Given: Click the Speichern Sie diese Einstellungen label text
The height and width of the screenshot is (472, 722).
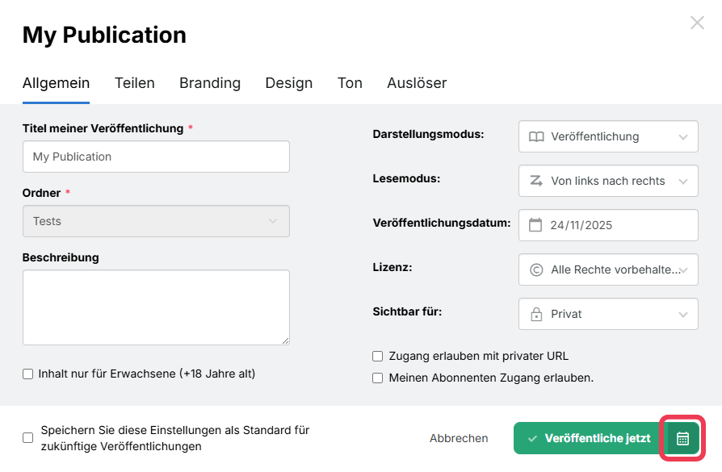Looking at the screenshot, I should [175, 438].
